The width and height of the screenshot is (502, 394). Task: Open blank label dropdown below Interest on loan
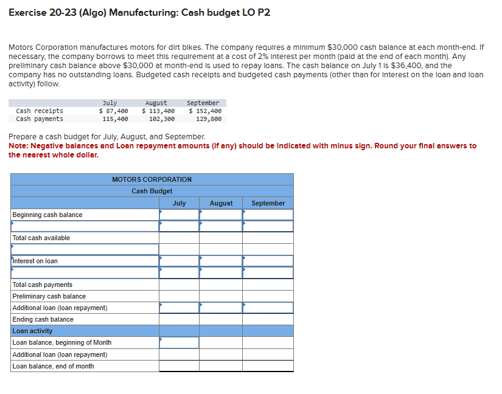[85, 273]
